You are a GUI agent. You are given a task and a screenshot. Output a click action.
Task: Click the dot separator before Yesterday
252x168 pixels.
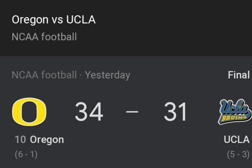81,75
